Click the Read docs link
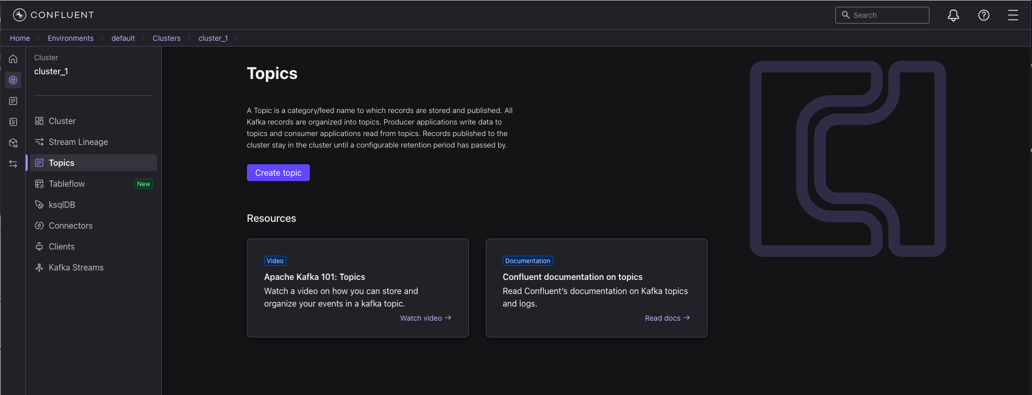The image size is (1032, 395). [x=667, y=318]
